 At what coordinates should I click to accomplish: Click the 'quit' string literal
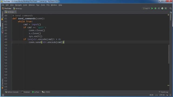(41, 27)
